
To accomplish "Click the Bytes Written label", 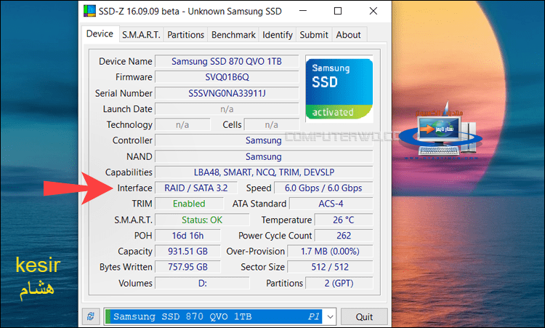I will point(126,267).
